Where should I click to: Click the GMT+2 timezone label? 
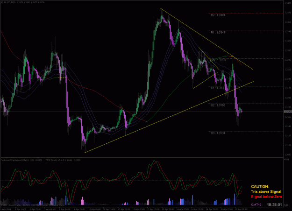click(x=257, y=204)
